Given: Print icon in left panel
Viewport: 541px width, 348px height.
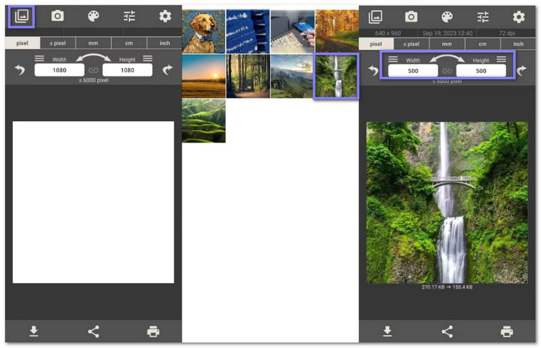Looking at the screenshot, I should [154, 332].
